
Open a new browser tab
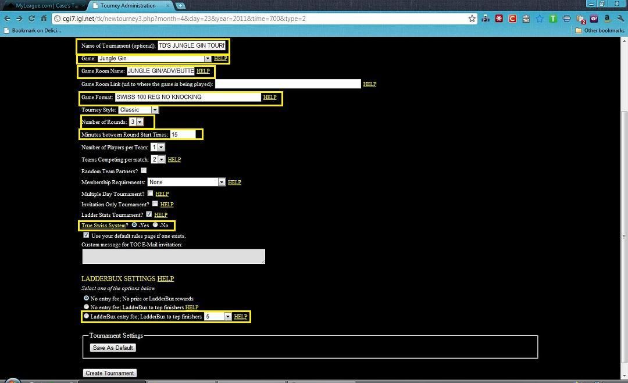(181, 6)
